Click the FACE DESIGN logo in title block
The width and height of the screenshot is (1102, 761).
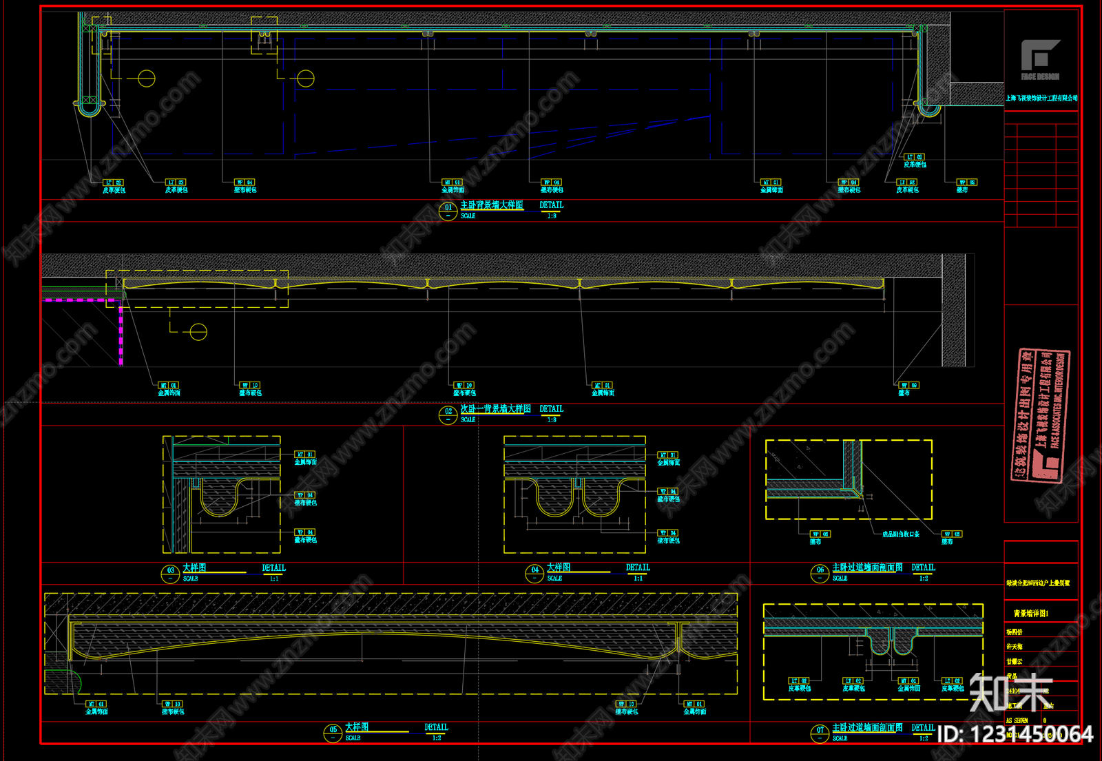coord(1040,60)
